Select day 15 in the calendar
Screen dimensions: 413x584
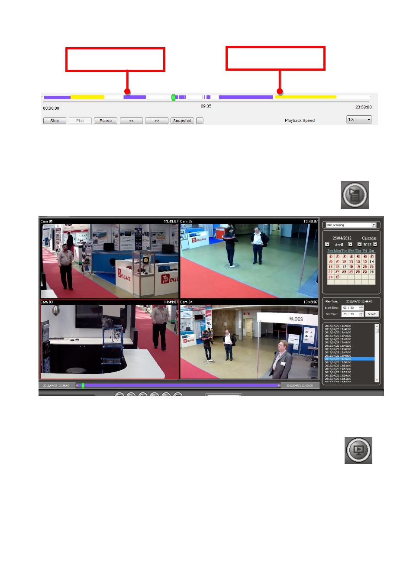tap(331, 267)
